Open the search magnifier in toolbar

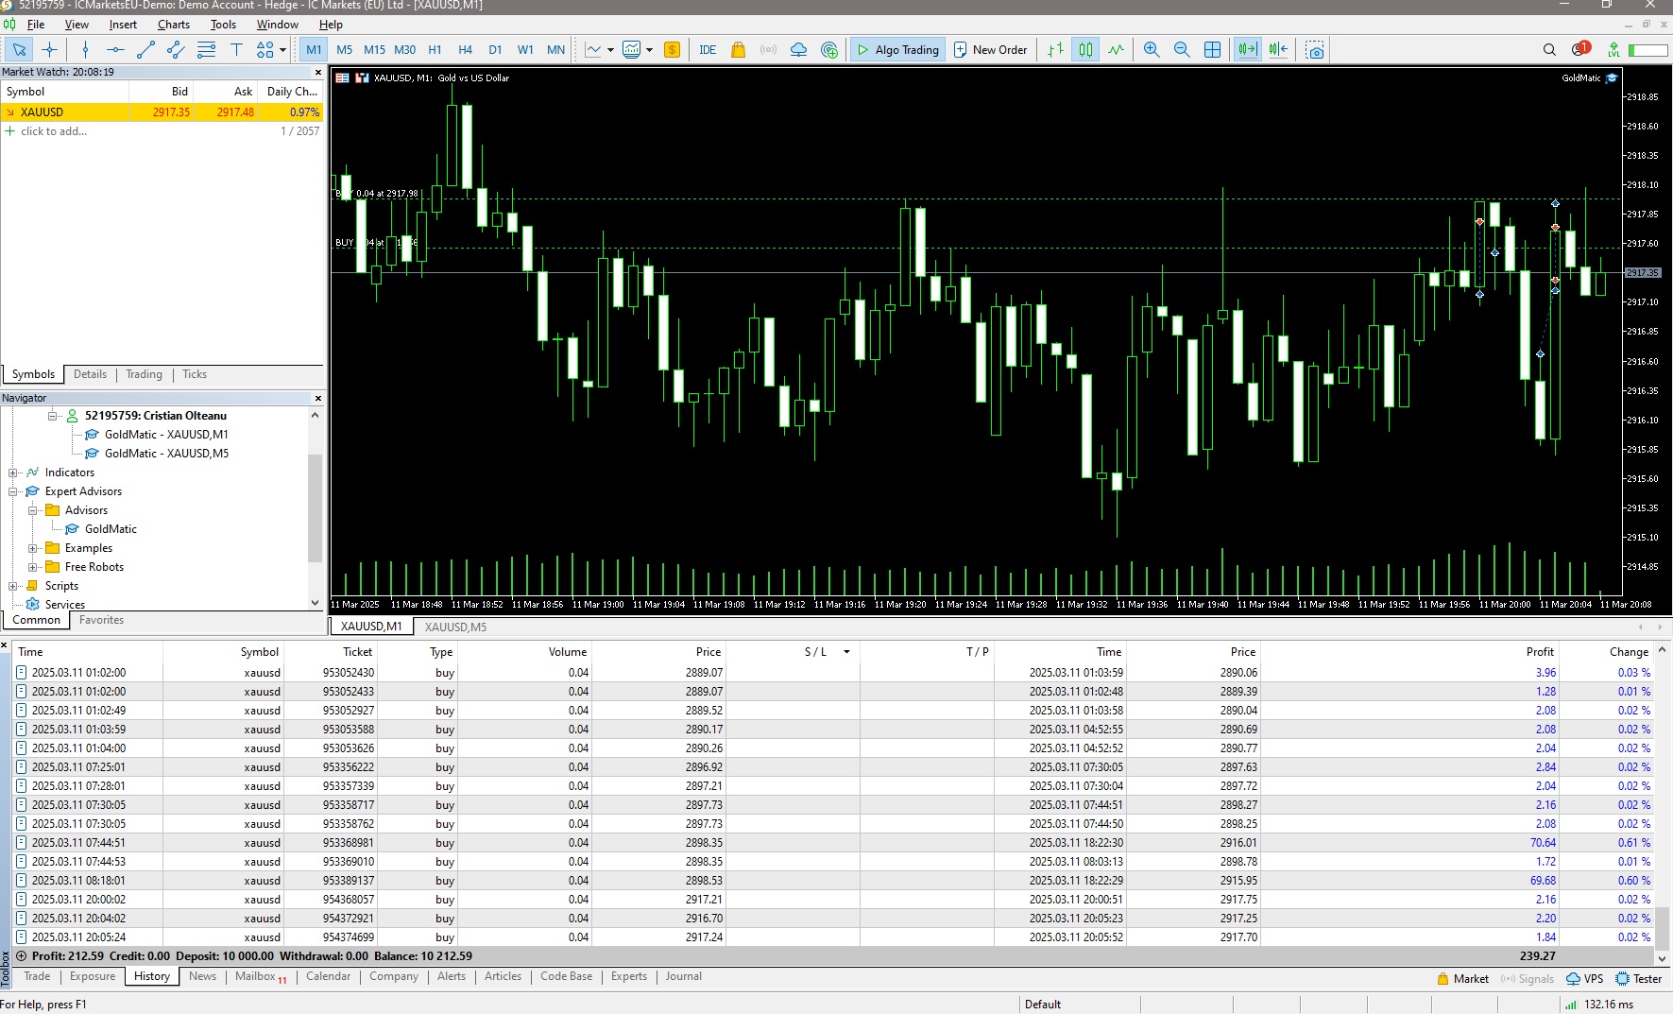tap(1549, 50)
